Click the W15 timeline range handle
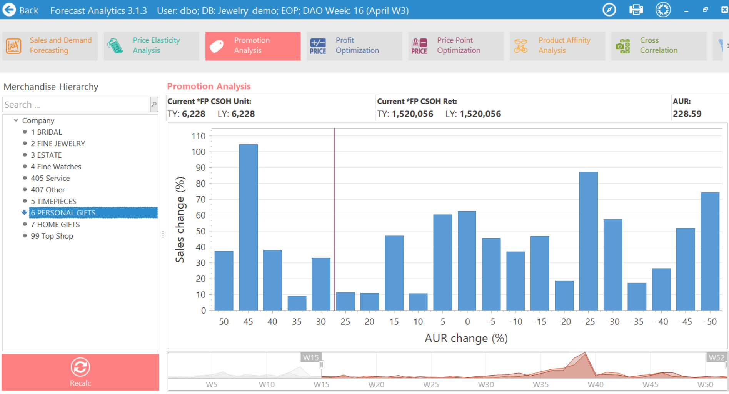729x394 pixels. [321, 365]
